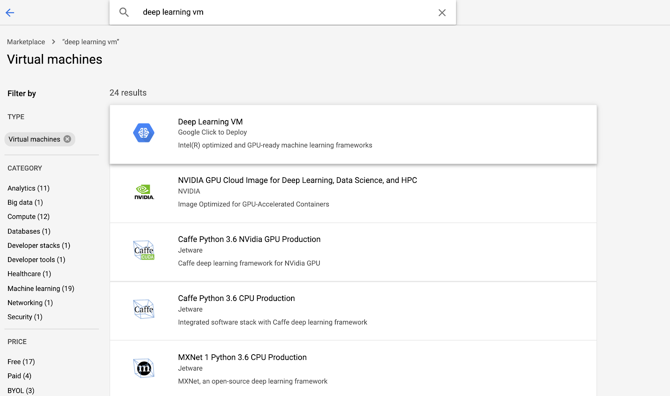Viewport: 670px width, 396px height.
Task: Filter by Security category
Action: pyautogui.click(x=25, y=317)
